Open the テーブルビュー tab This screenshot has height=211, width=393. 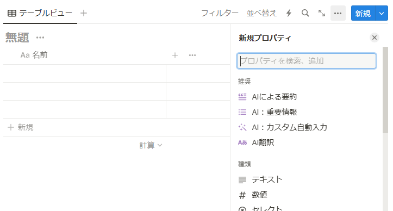[x=40, y=13]
